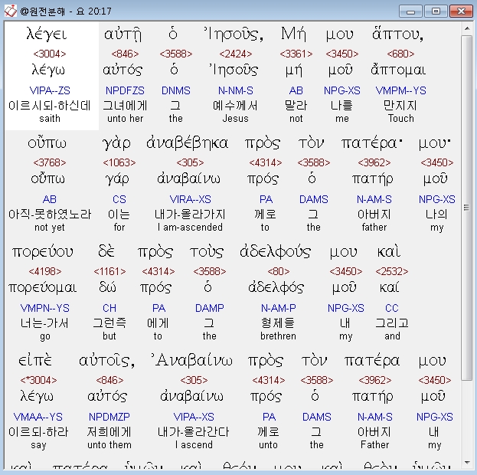This screenshot has width=477, height=475.
Task: Click parsing code VMPN--YS
Action: click(45, 308)
